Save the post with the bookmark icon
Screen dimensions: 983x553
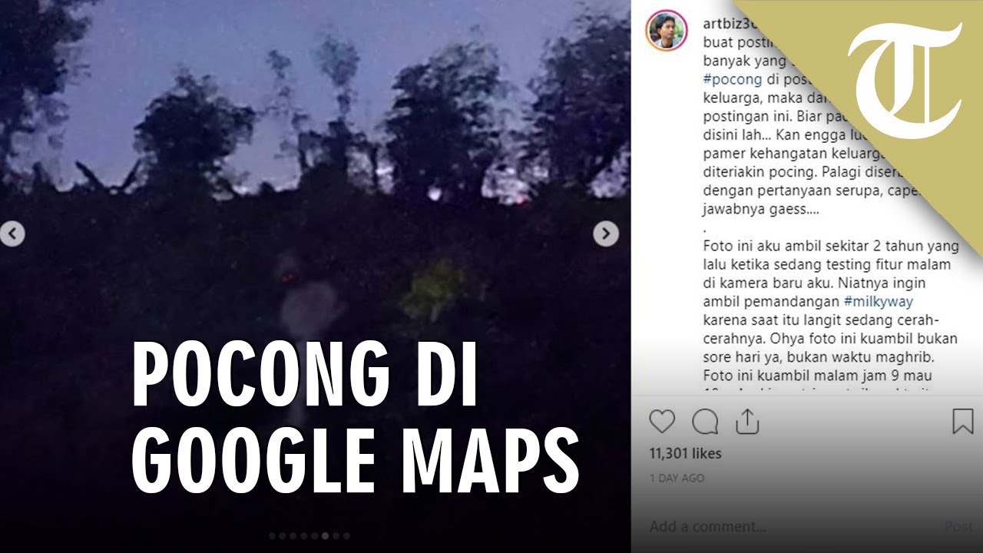pos(963,422)
